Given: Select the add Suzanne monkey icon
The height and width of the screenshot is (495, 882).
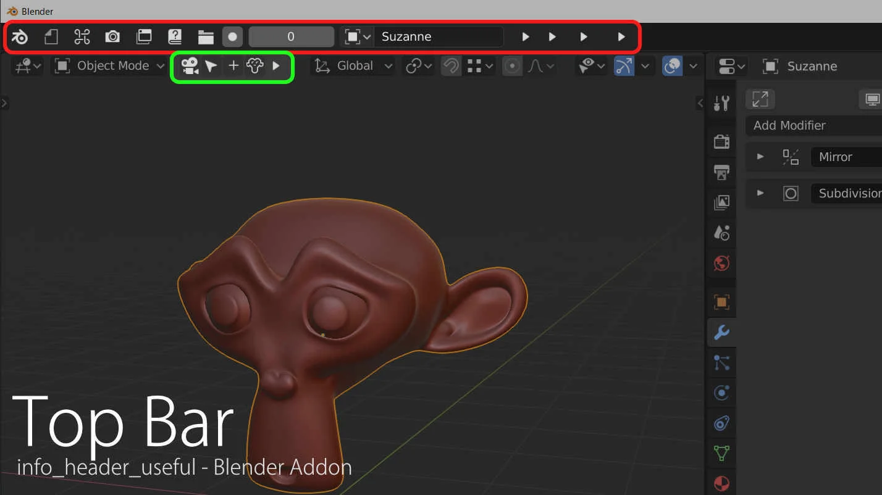Looking at the screenshot, I should coord(254,66).
